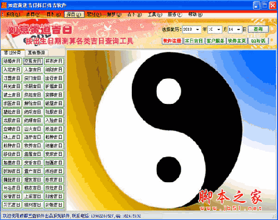Image resolution: width=278 pixels, height=220 pixels.
Task: Open the 占卜 menu
Action: click(135, 14)
